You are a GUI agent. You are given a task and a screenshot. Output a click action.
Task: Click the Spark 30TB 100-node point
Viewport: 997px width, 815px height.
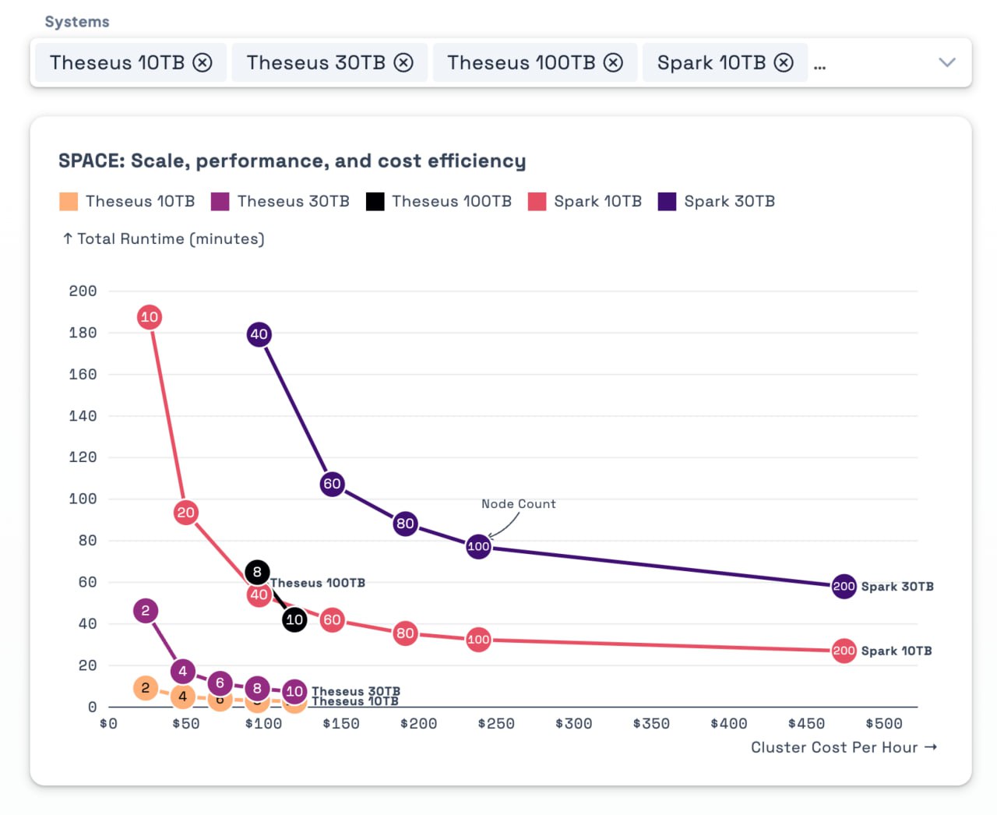point(478,546)
